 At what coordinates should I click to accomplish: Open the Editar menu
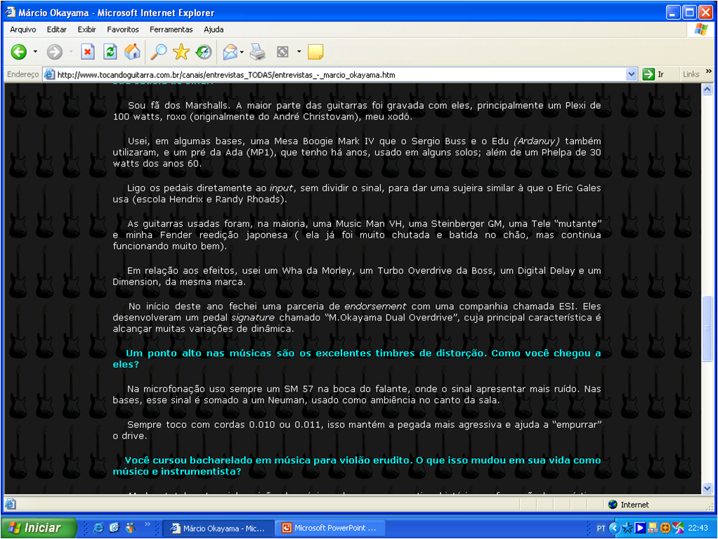pos(57,30)
